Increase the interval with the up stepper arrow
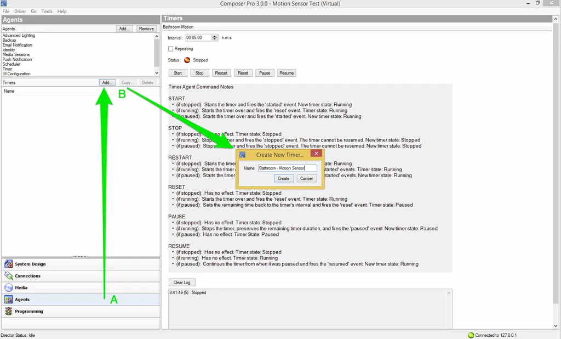The image size is (561, 339). pyautogui.click(x=214, y=36)
